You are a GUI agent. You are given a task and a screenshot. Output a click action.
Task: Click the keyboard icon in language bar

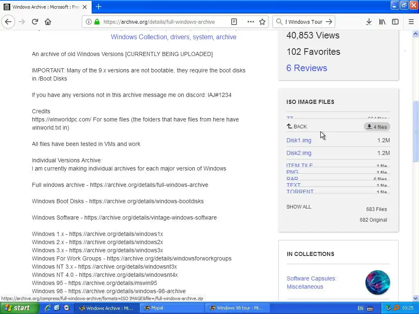coord(370,309)
